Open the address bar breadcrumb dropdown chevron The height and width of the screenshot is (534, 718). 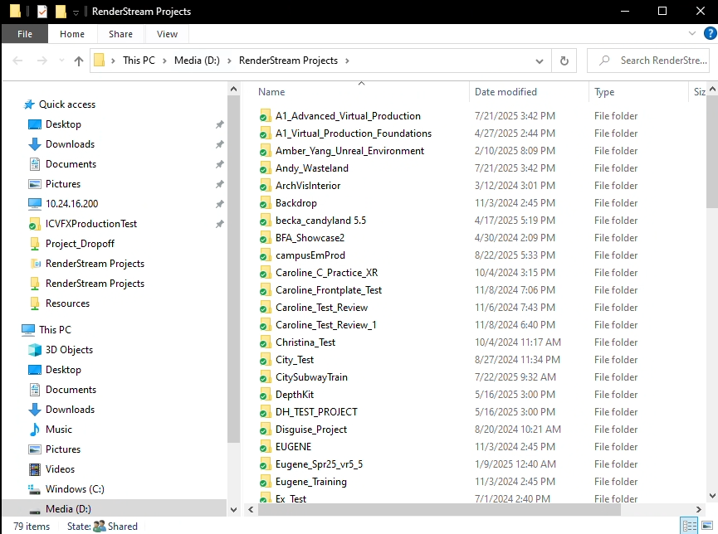pos(540,61)
